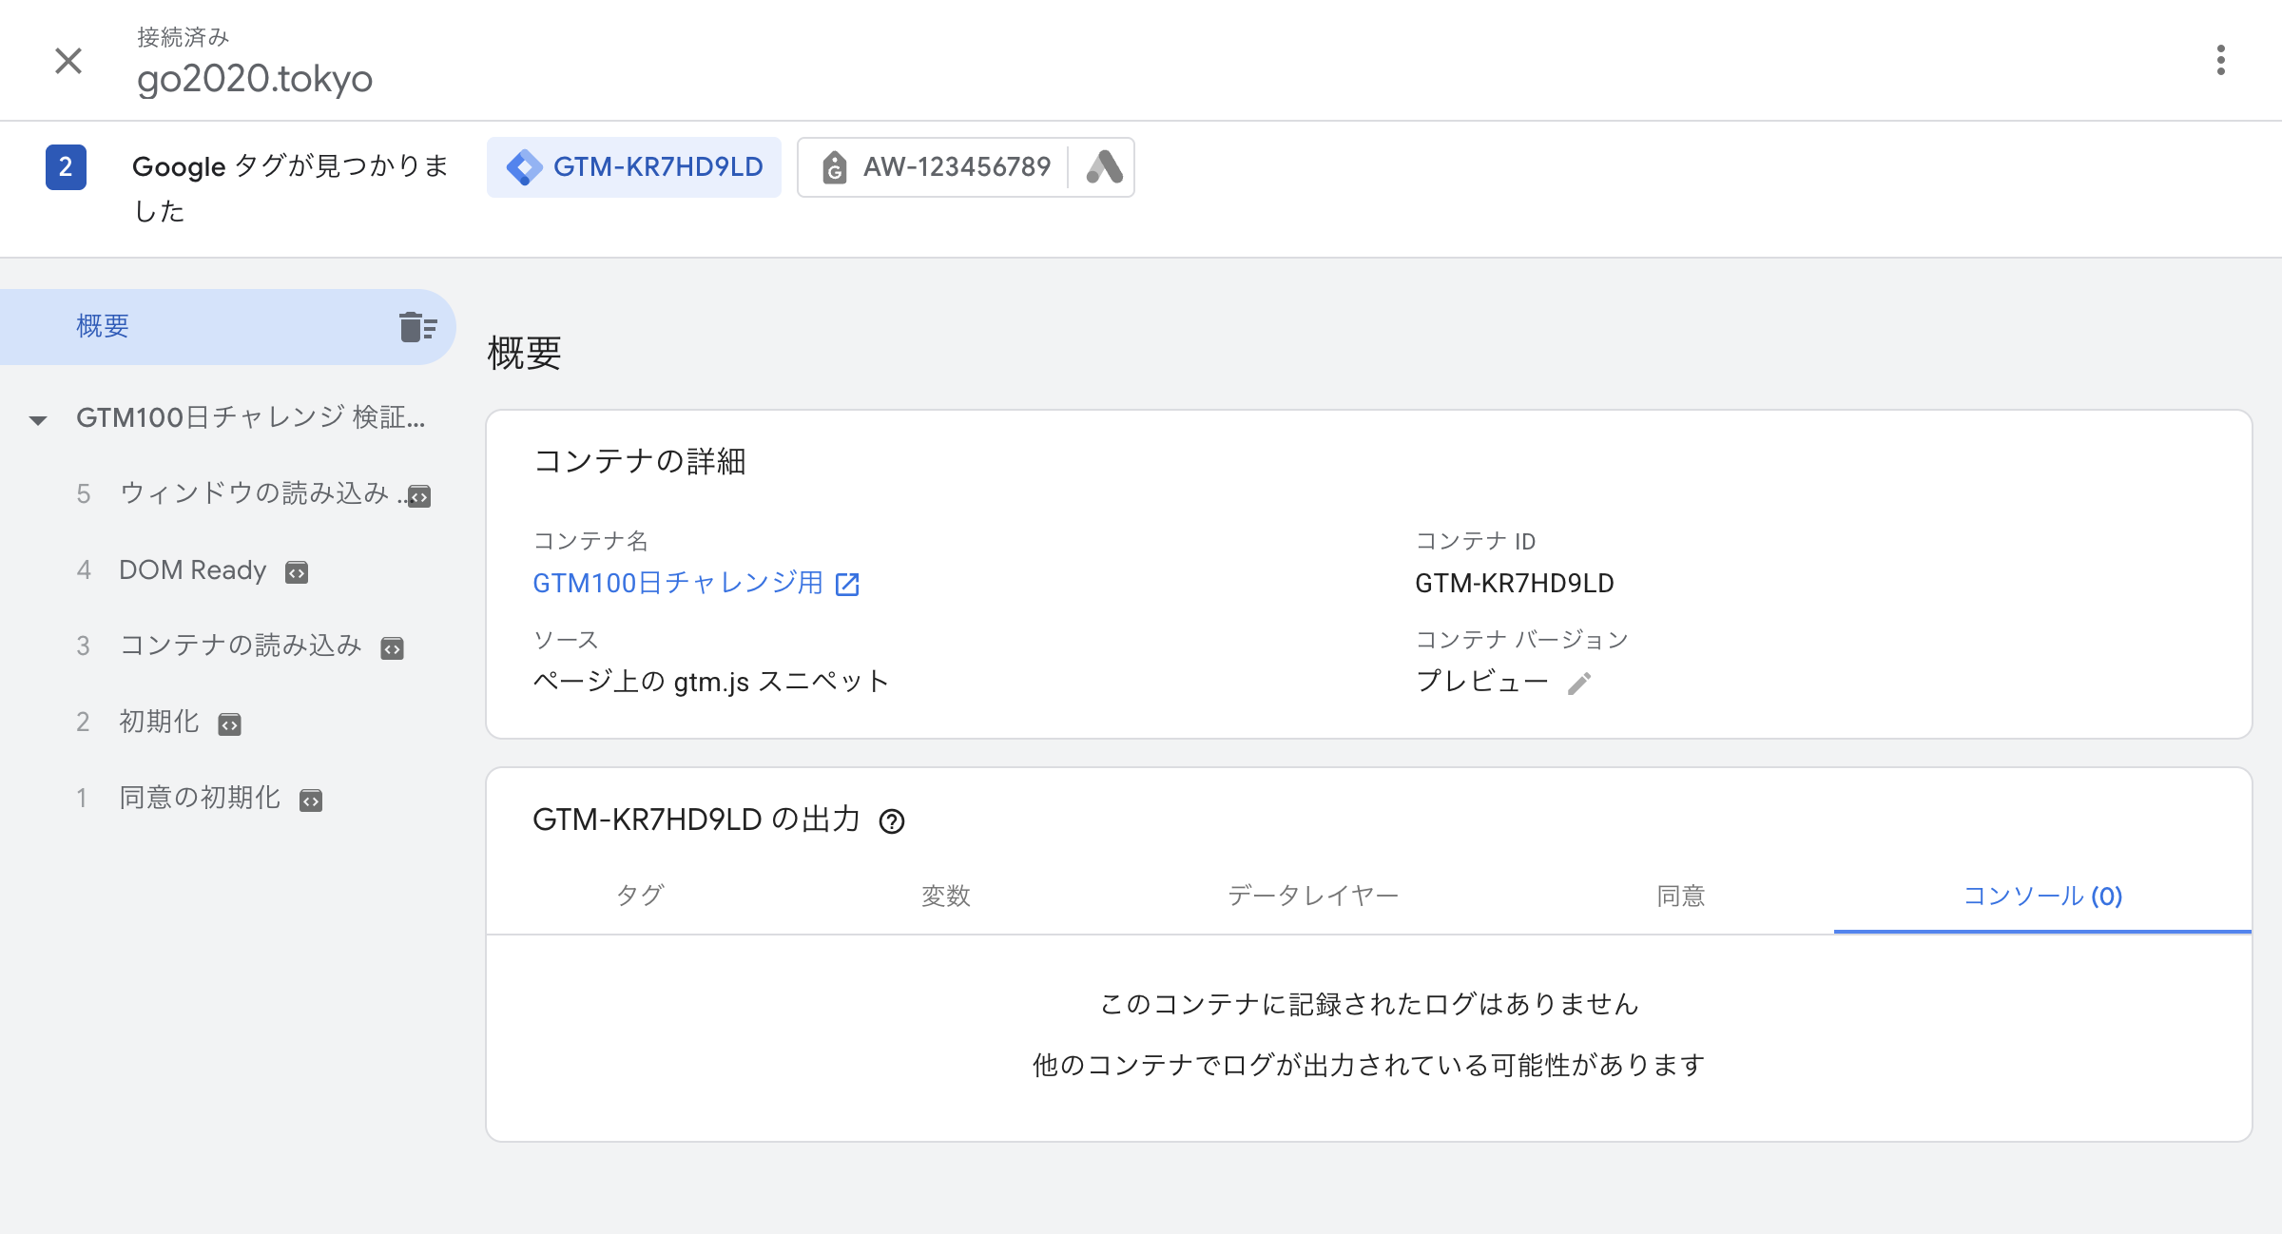This screenshot has height=1234, width=2282.
Task: Select event 2 初期化
Action: tap(159, 723)
